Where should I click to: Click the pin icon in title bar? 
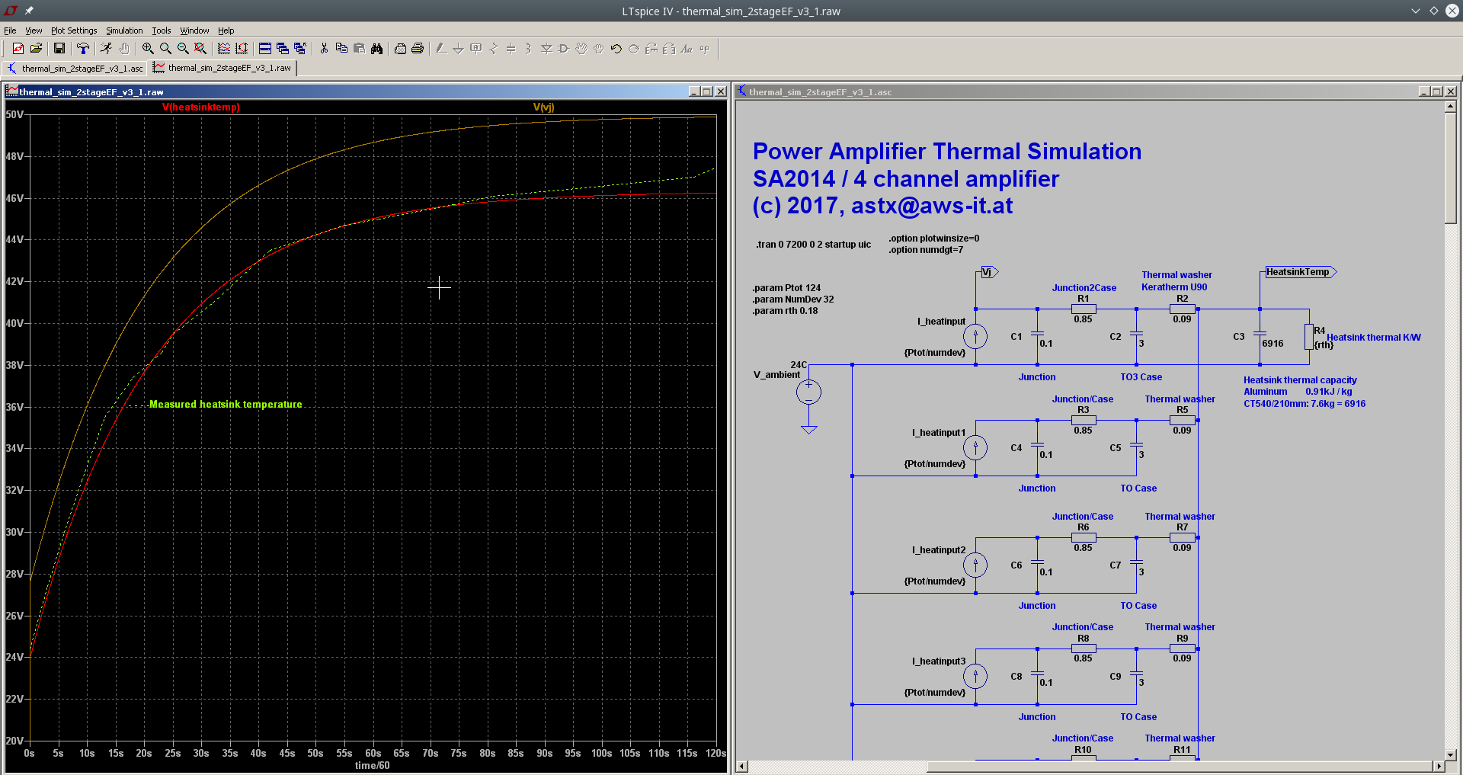point(29,11)
